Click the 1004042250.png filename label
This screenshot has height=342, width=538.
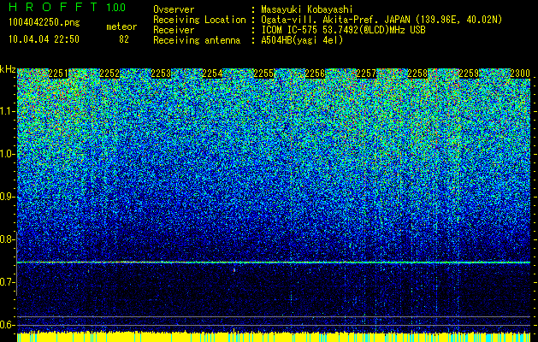pos(44,22)
